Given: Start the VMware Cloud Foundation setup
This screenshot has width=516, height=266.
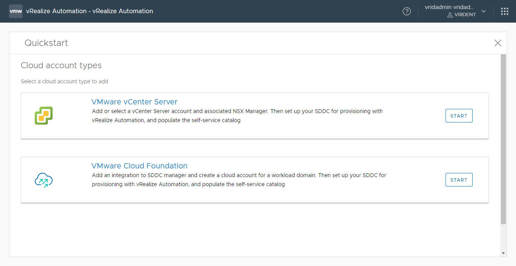Looking at the screenshot, I should 459,180.
